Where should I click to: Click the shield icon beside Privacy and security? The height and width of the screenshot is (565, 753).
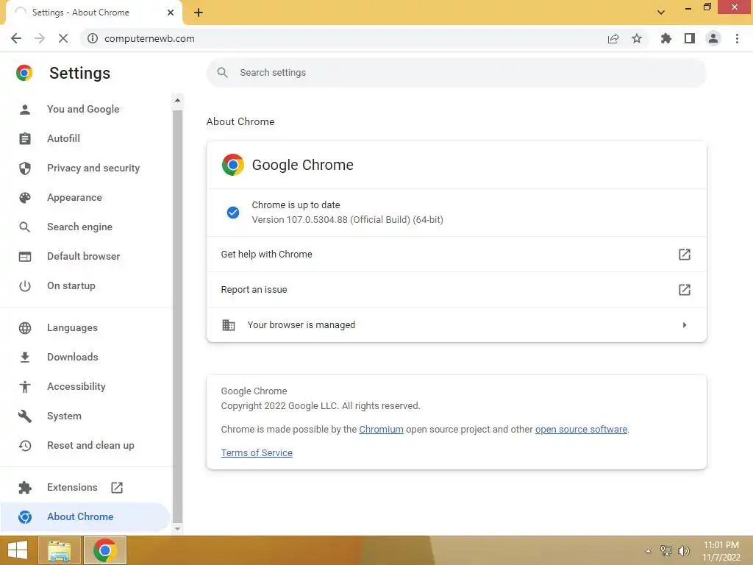(x=25, y=168)
